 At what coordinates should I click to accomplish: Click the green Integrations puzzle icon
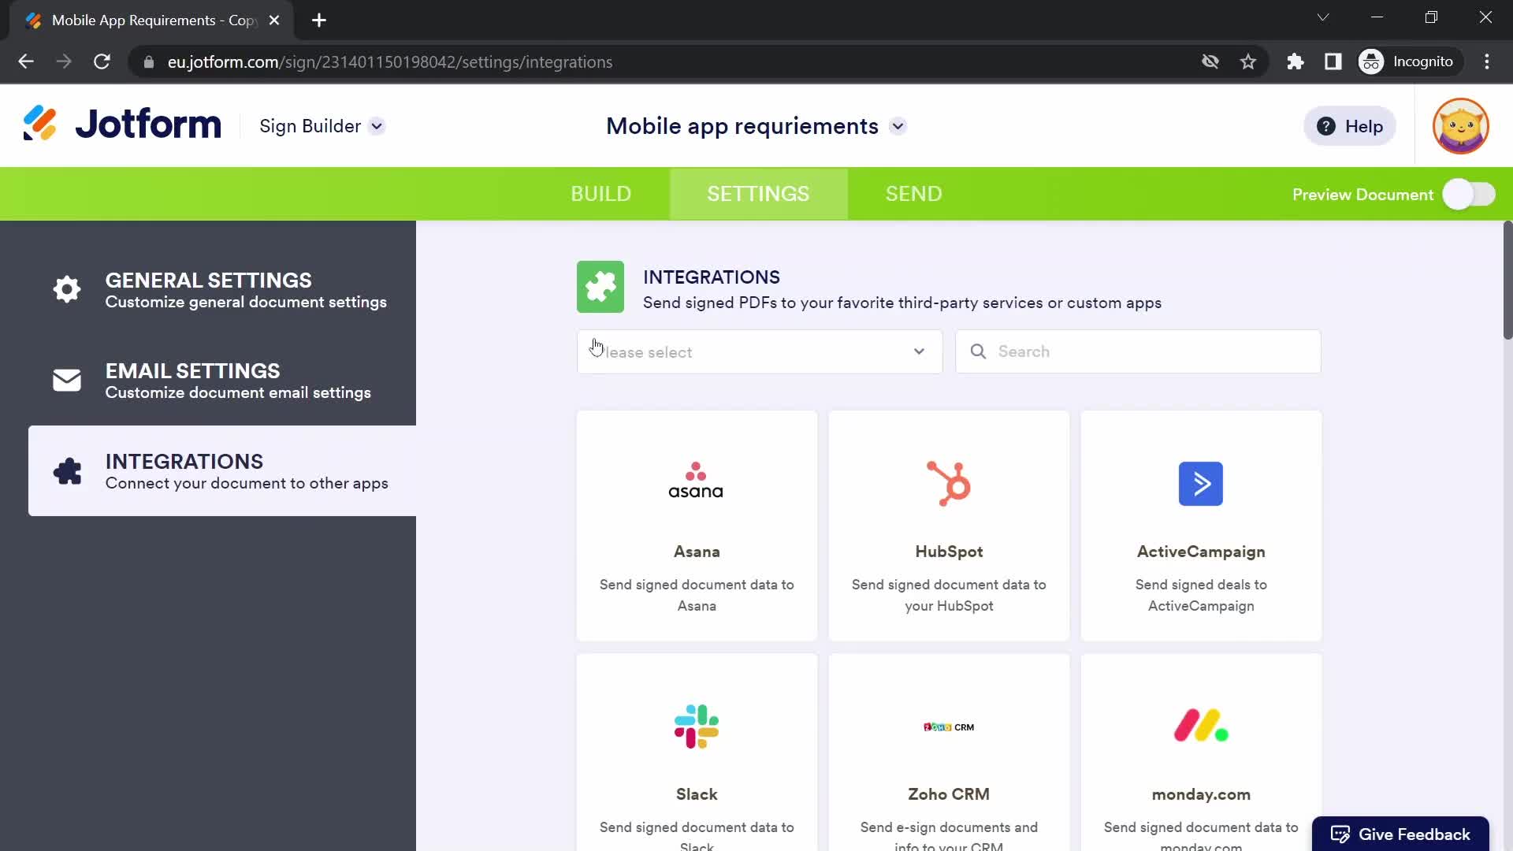[x=600, y=287]
